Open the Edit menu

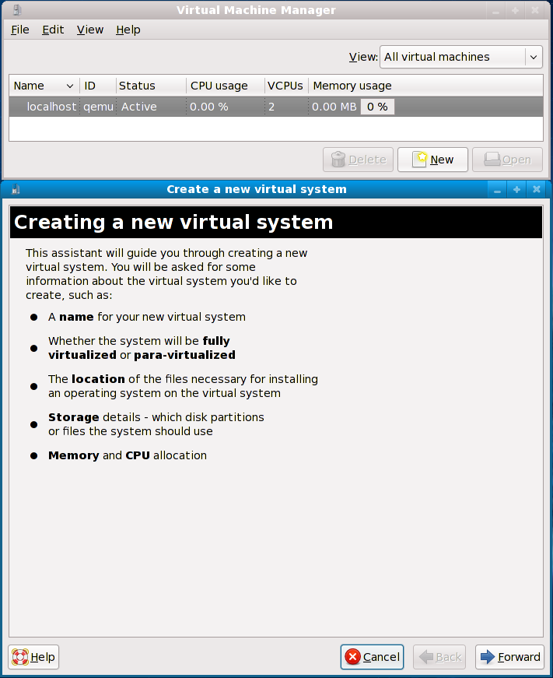pos(53,30)
